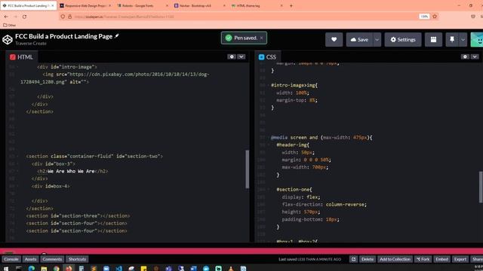Pin this pen with pin icon
The image size is (483, 271).
(452, 40)
